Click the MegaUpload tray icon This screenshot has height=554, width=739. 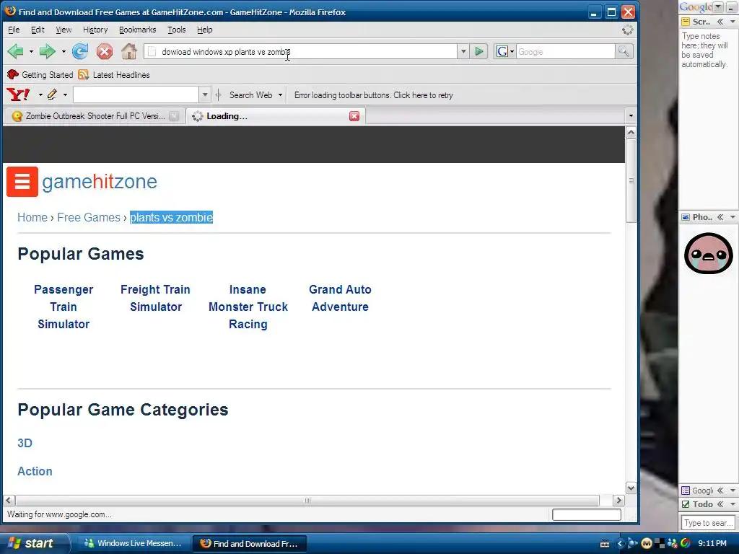pos(646,544)
